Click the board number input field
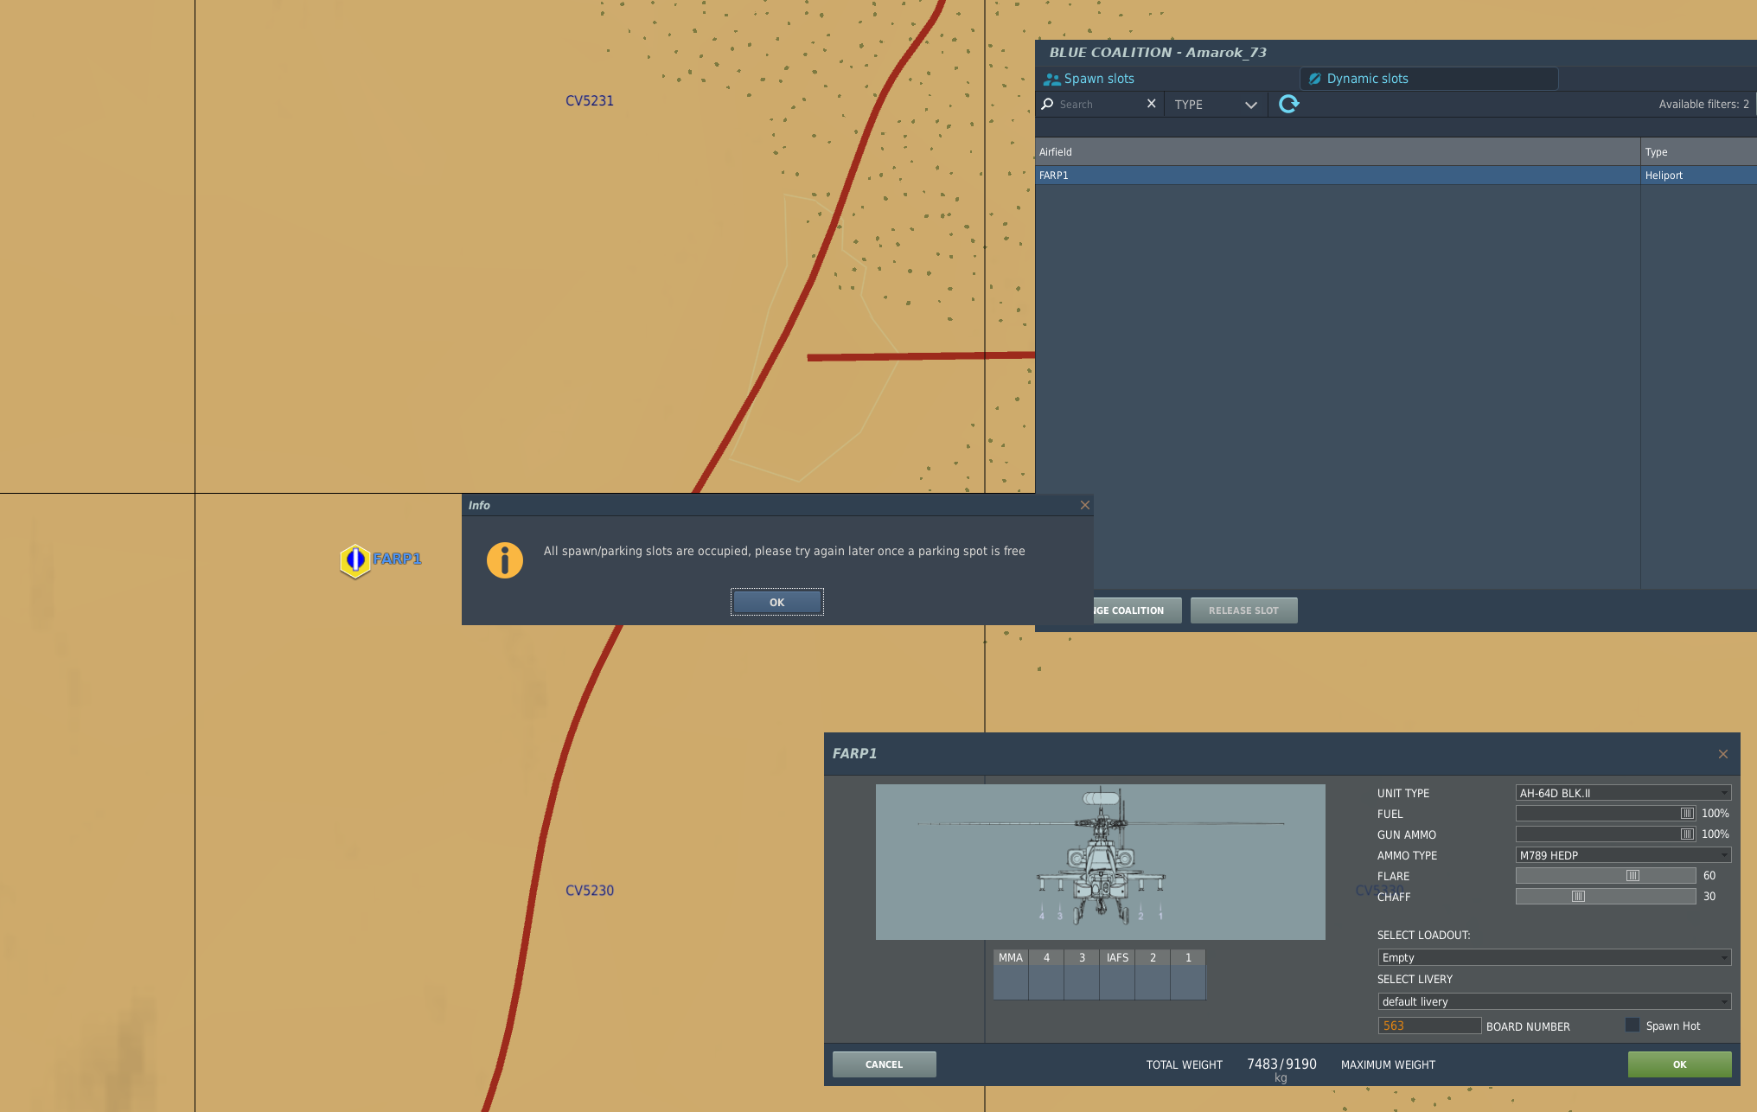Screen dimensions: 1757x1112 1428,1026
